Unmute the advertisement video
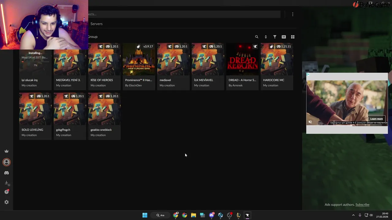Viewport: 392px width, 220px height. 310,122
